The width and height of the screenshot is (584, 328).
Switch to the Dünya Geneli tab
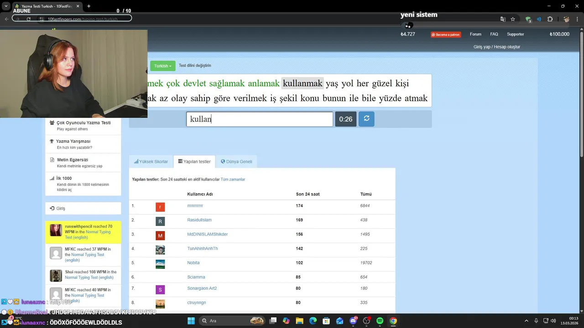[x=236, y=162]
